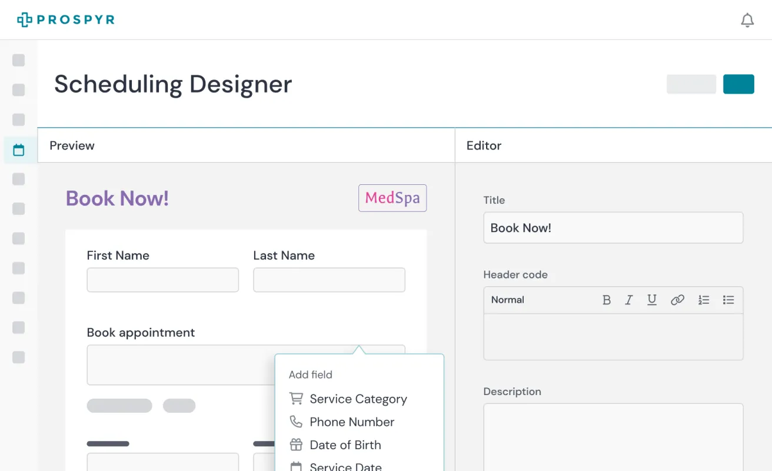772x471 pixels.
Task: Toggle bold formatting in Header code
Action: [607, 300]
